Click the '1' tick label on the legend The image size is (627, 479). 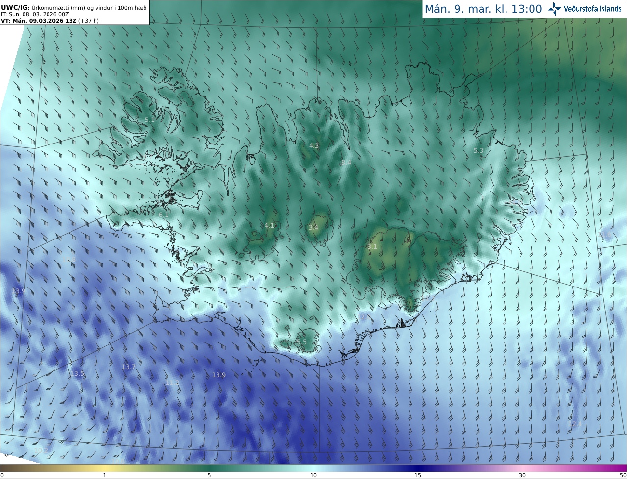point(105,475)
